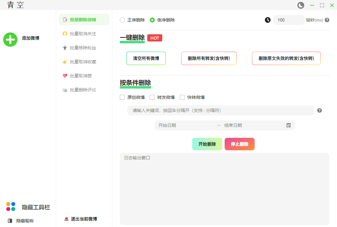Click the help icon beside milliseconds field
The image size is (337, 227).
[x=327, y=20]
